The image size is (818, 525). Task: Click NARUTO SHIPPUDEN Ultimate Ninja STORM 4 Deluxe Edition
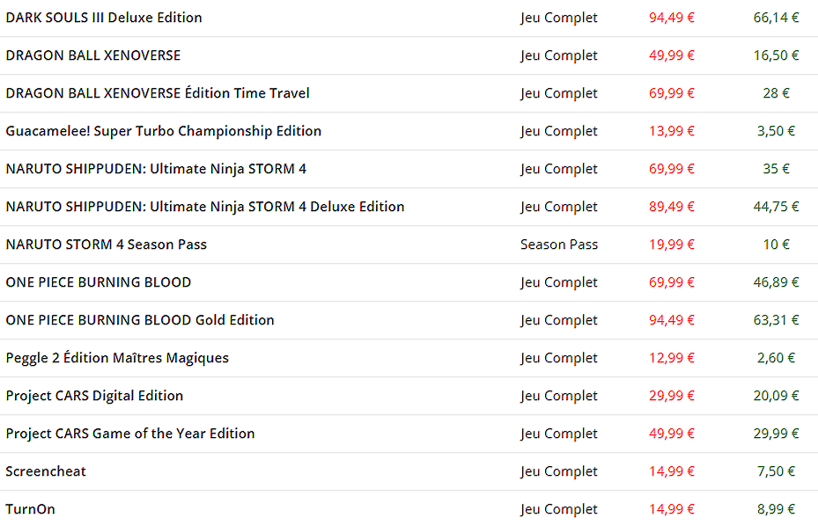tap(205, 207)
